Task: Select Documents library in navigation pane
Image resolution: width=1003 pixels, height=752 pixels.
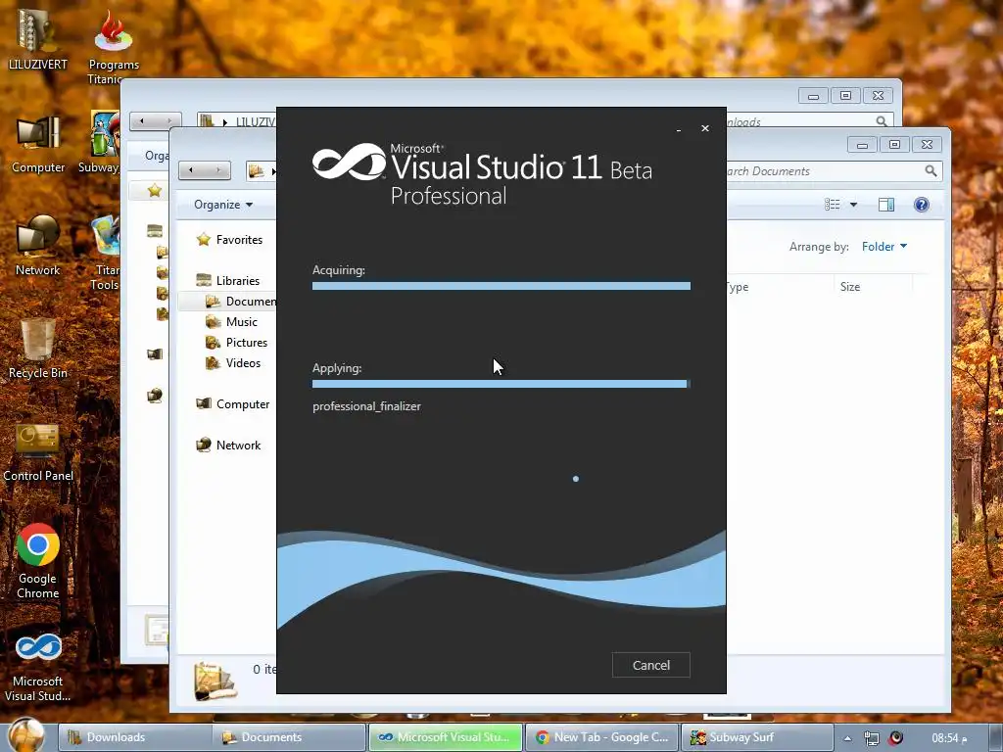Action: (x=241, y=302)
